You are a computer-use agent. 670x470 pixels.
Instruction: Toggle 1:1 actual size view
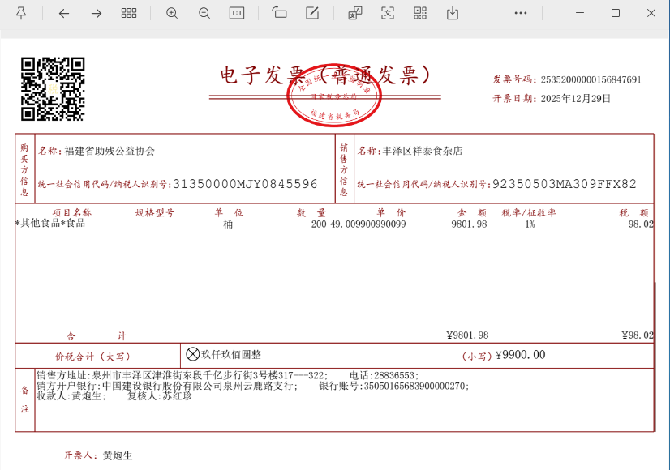236,13
